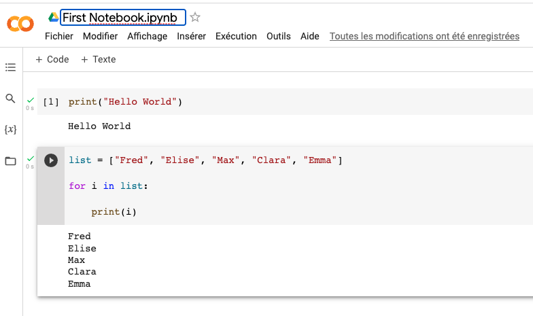Open the Outils menu
533x316 pixels.
point(279,37)
